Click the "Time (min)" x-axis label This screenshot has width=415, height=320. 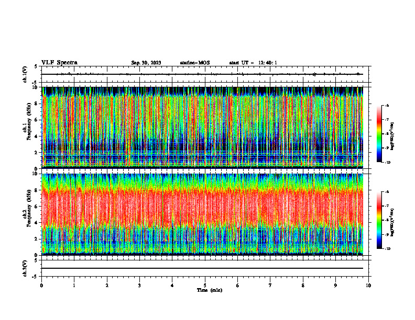[x=210, y=290]
